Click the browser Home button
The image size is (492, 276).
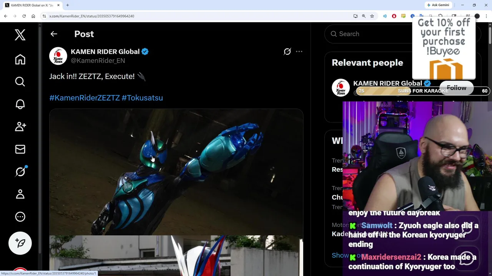(x=33, y=16)
